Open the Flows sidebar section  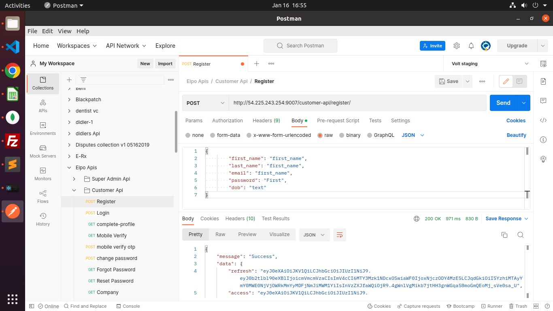click(43, 196)
